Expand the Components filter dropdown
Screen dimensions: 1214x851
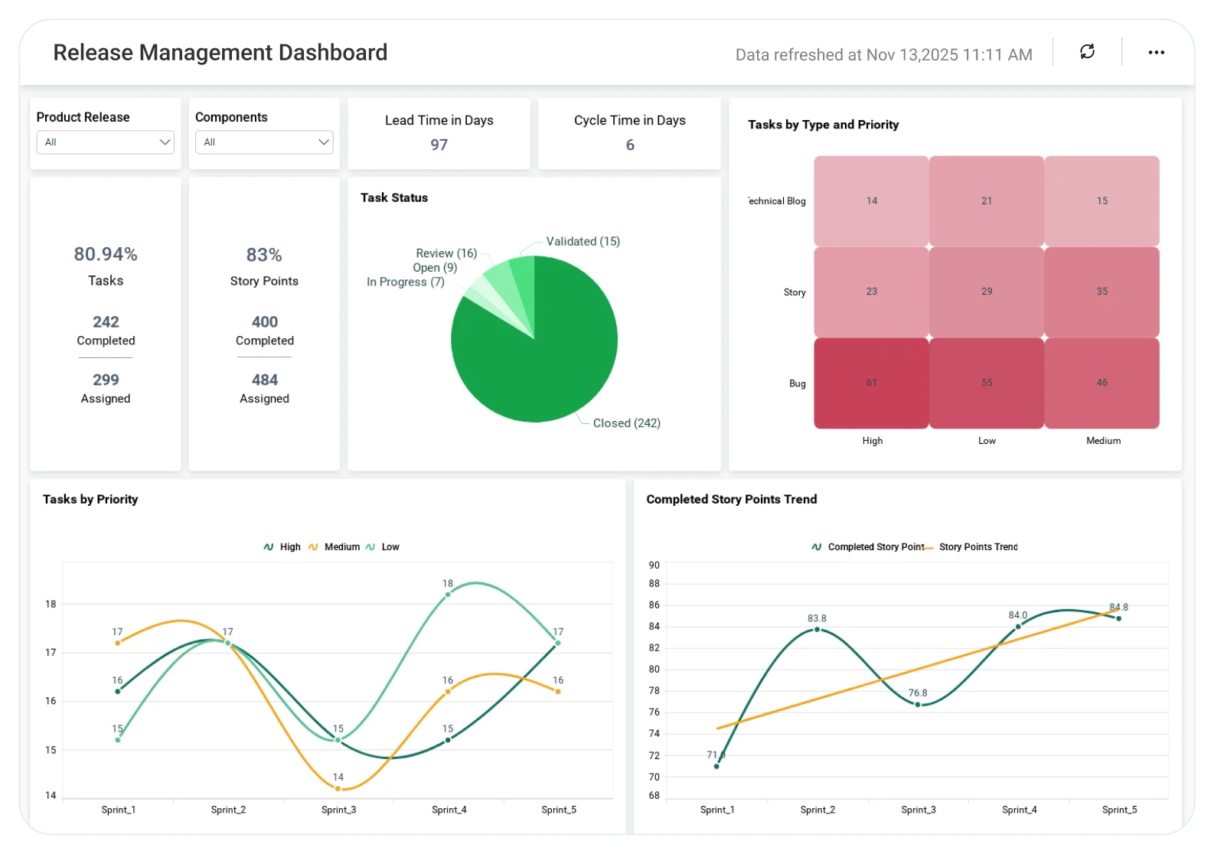click(x=264, y=142)
